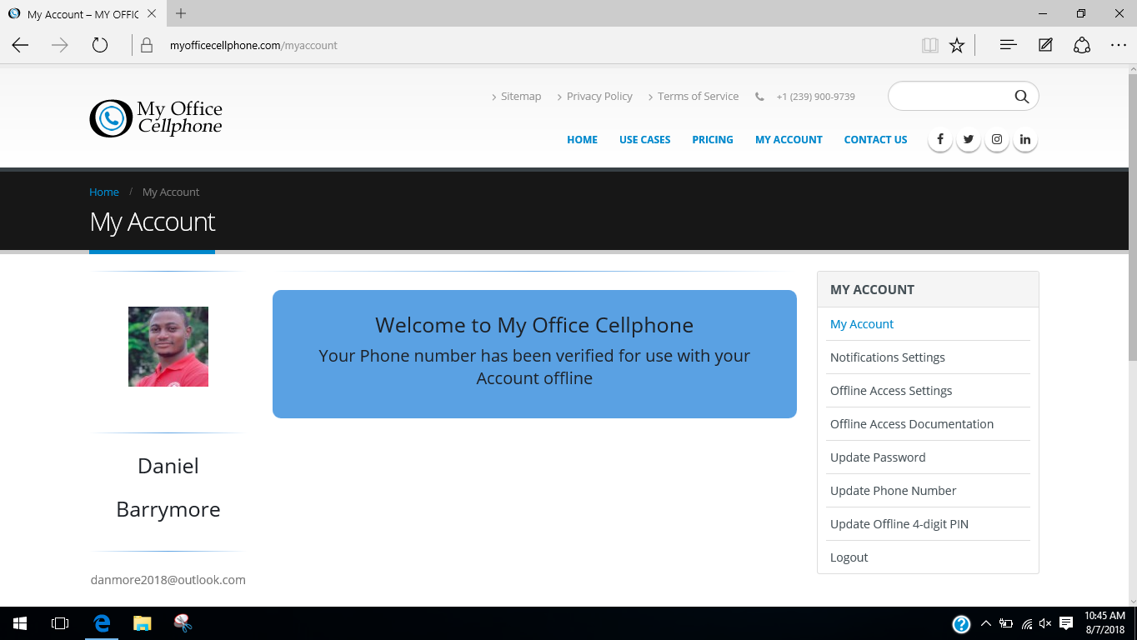This screenshot has height=640, width=1137.
Task: Click the browser Back arrow
Action: click(x=20, y=45)
